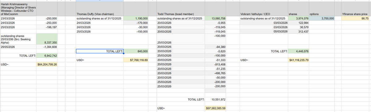371x112 pixels.
Task: Click 'outstanding shares as of 31/12/2025' under Vickram Vathulya
Action: 264,18
